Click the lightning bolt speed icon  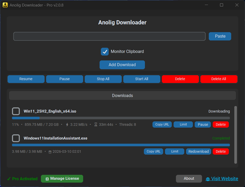pos(67,124)
